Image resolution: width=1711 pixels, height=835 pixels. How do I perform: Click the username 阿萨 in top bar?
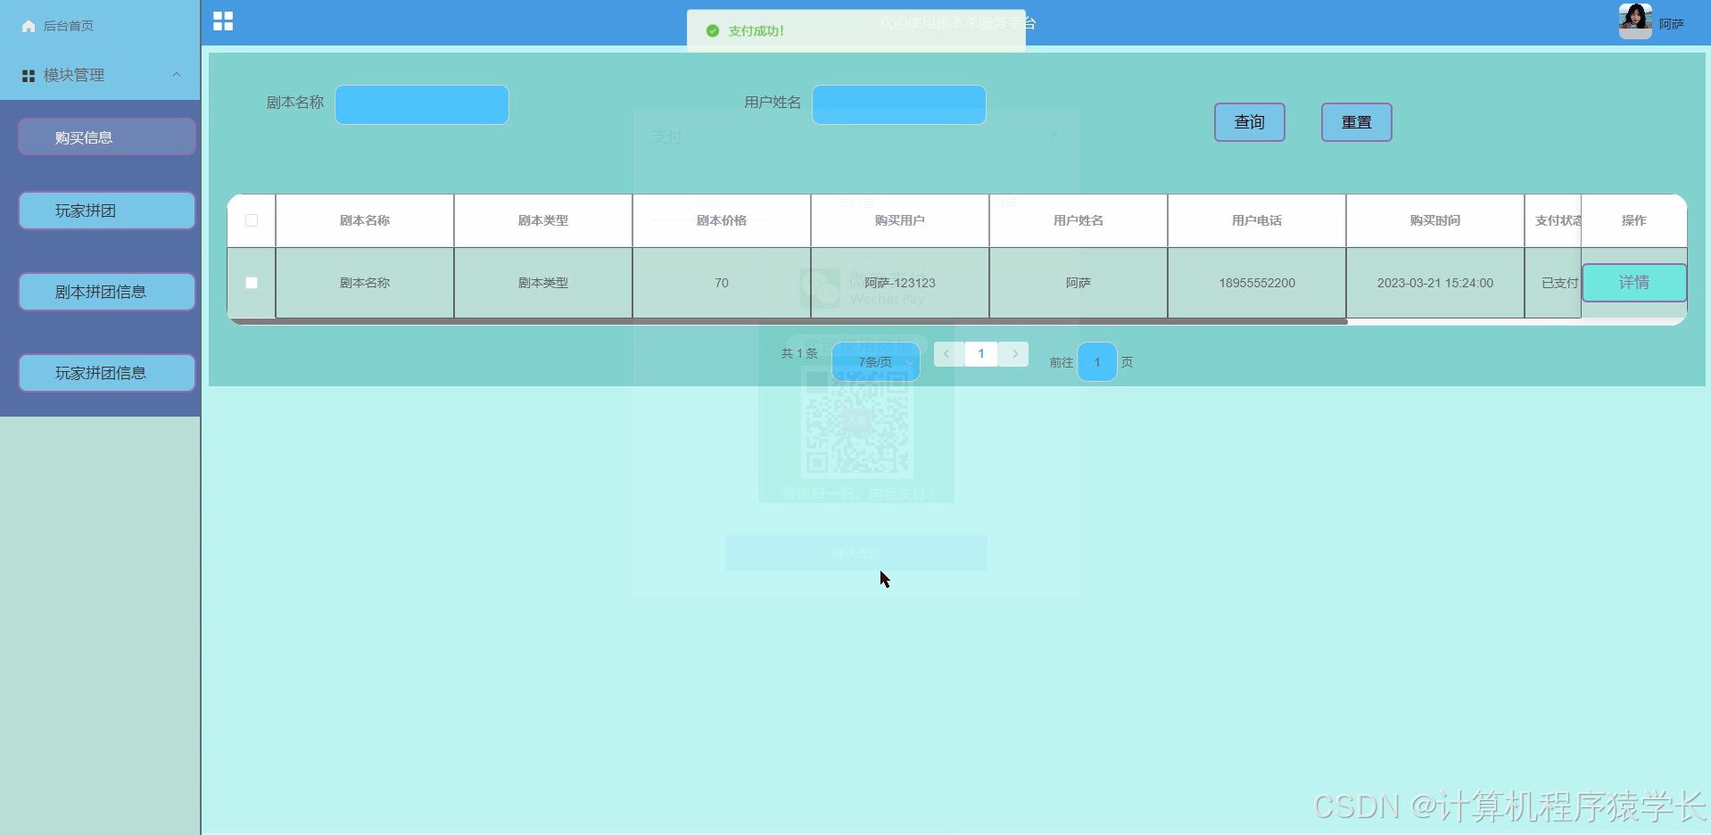click(x=1672, y=24)
